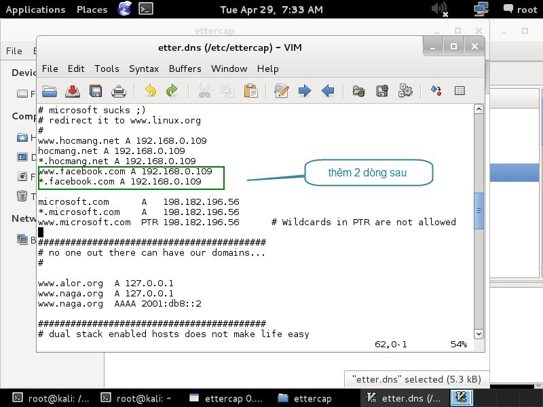The image size is (543, 407).
Task: Open Find and Replace pencil icon
Action: pos(281,92)
